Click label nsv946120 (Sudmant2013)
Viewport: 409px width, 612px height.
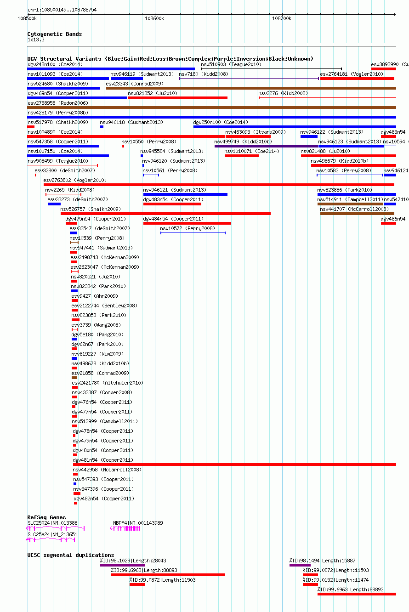click(x=174, y=161)
